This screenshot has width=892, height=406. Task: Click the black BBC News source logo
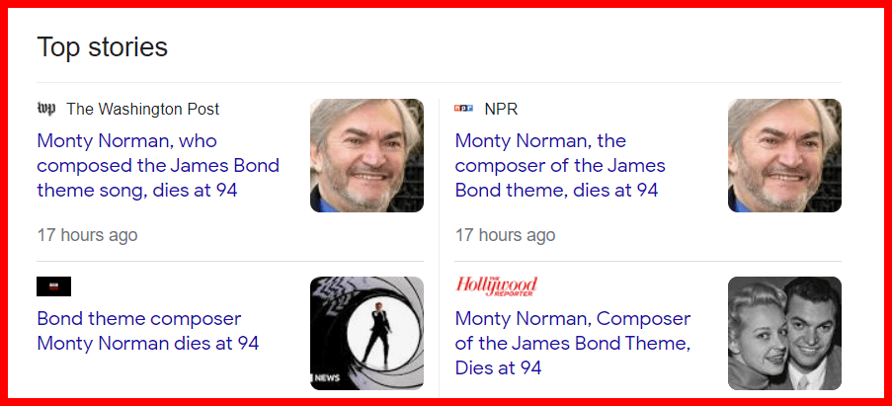[53, 287]
